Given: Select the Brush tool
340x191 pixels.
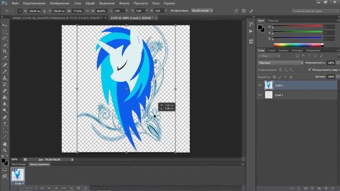Looking at the screenshot, I should [5, 71].
